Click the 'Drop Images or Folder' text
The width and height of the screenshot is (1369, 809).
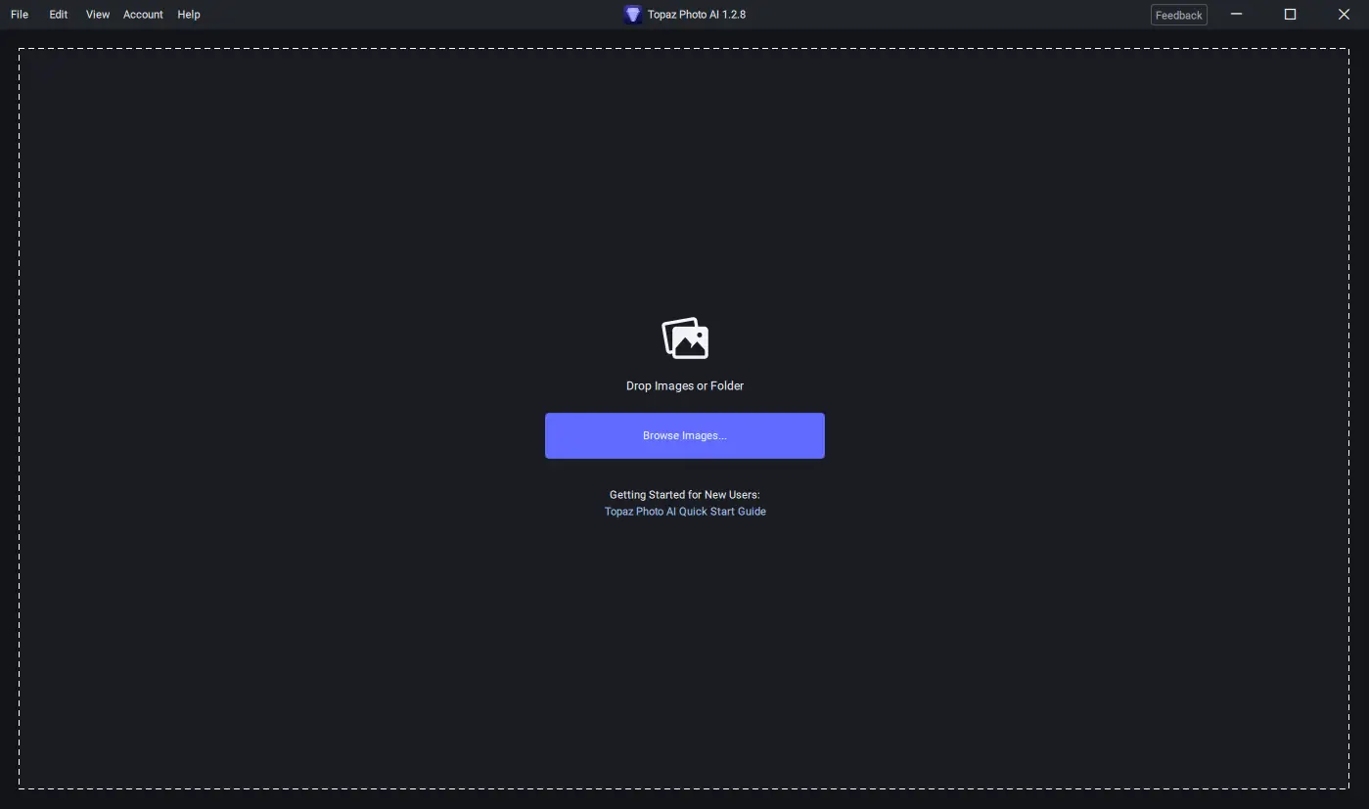click(x=685, y=385)
